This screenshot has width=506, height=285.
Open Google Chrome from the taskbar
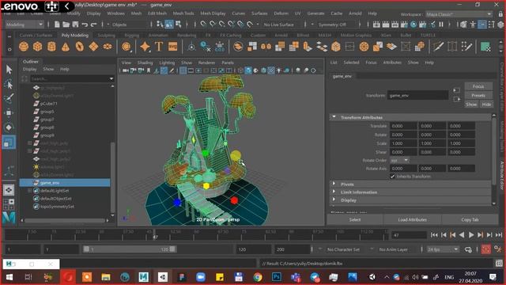(x=258, y=277)
